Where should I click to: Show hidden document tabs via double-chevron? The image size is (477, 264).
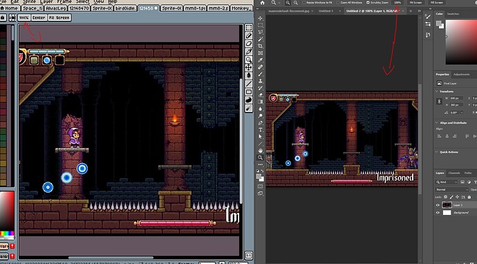tap(419, 11)
